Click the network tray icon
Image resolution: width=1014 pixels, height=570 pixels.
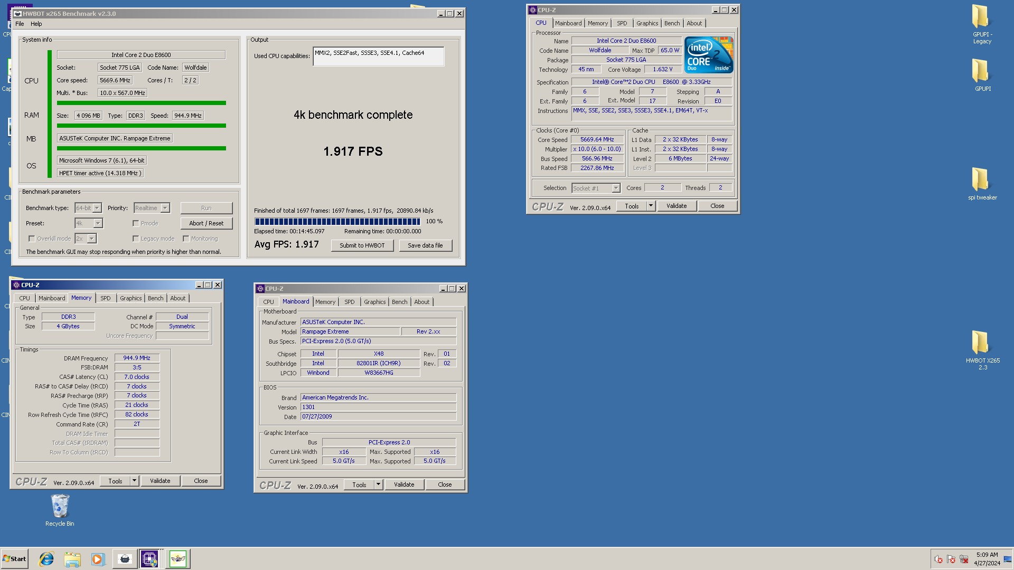coord(964,559)
